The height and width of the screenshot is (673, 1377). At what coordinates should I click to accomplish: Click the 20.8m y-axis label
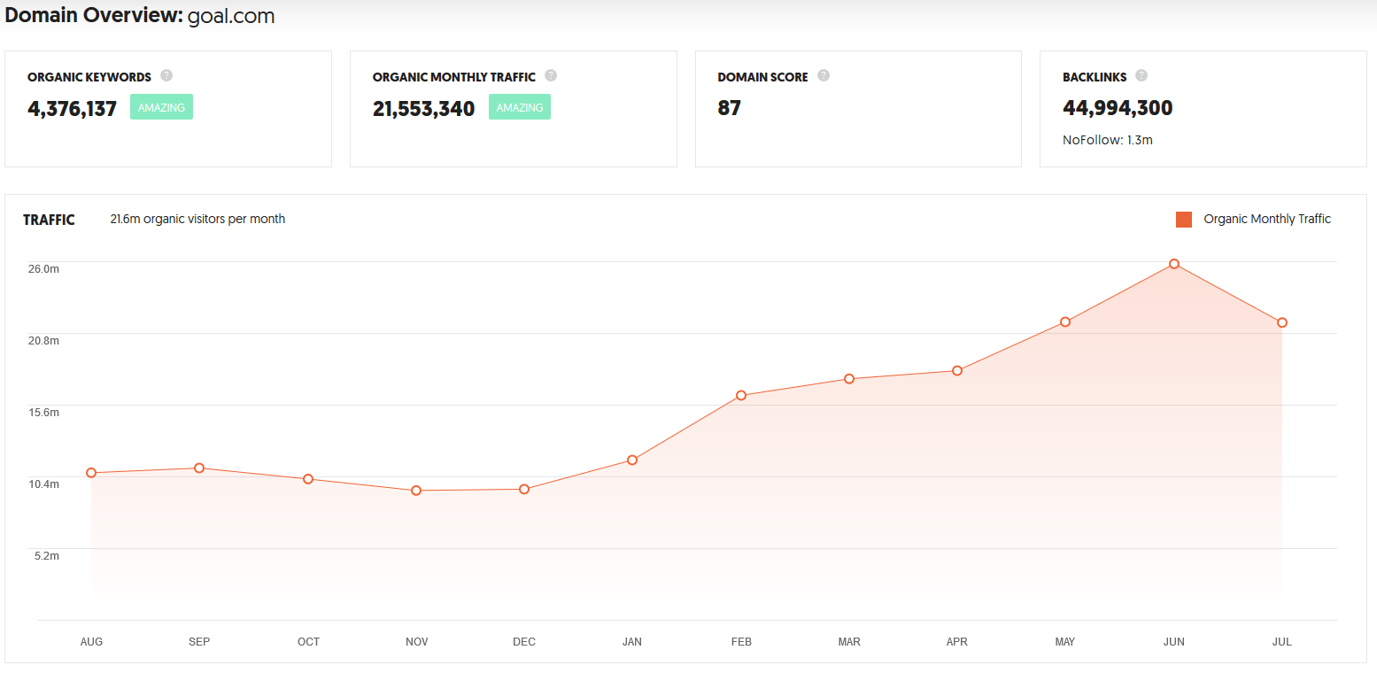(x=43, y=341)
